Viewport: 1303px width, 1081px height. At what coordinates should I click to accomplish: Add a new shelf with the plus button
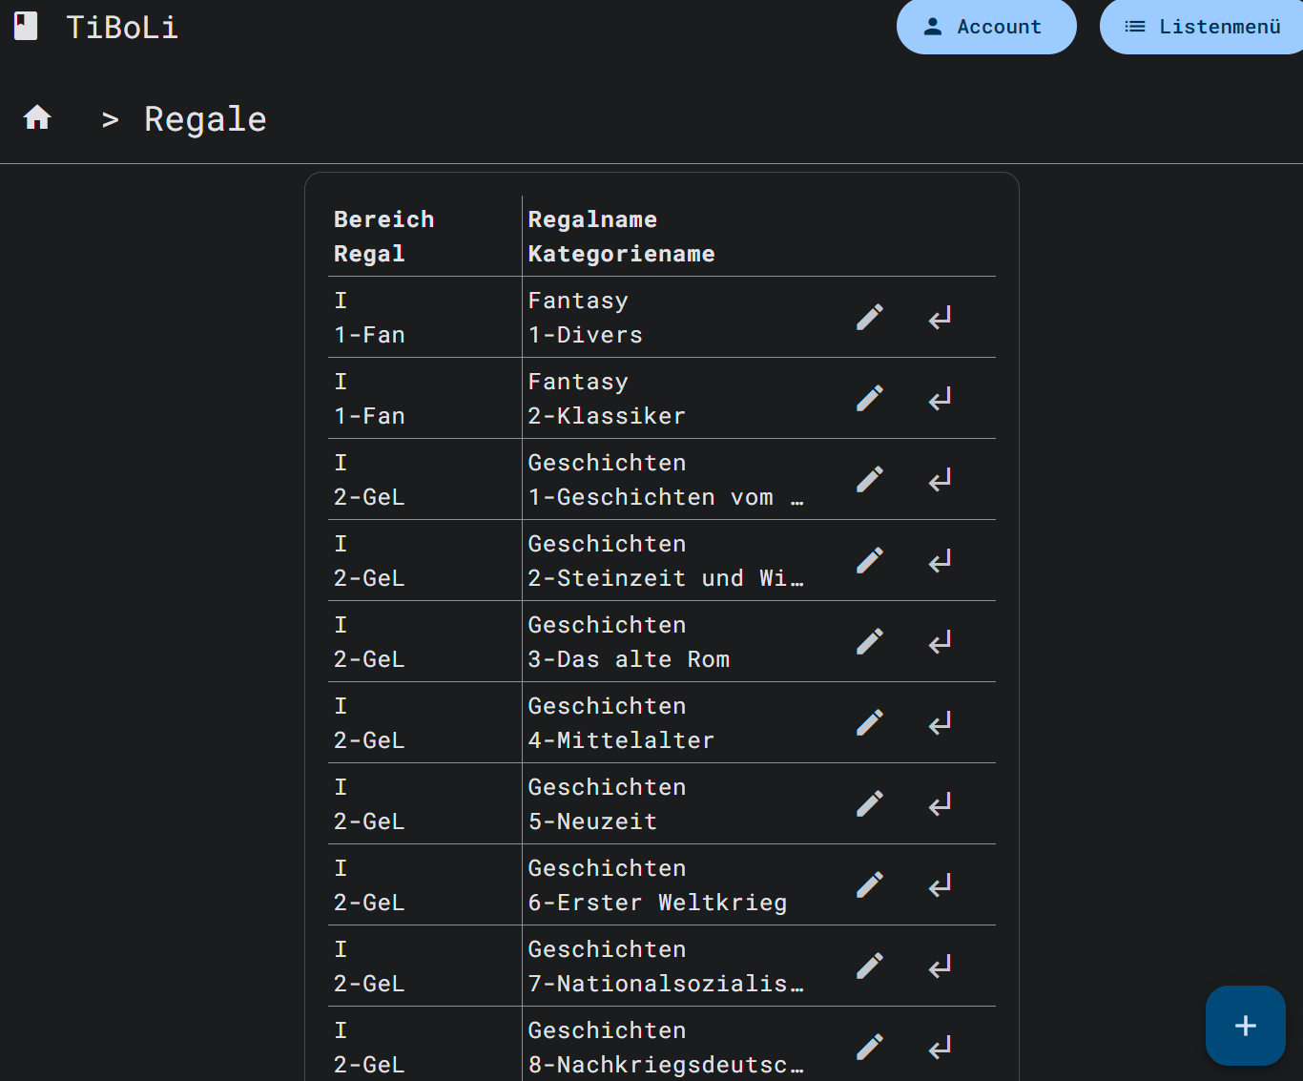coord(1245,1026)
